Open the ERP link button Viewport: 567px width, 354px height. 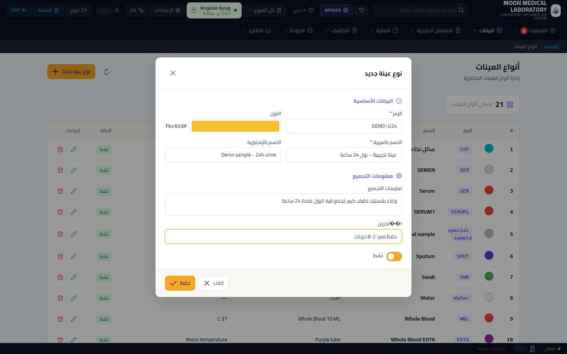pos(19,10)
